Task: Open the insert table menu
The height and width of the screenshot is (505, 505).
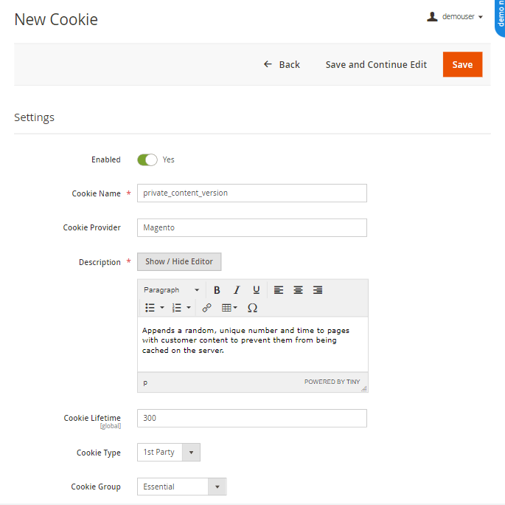Action: [x=229, y=308]
